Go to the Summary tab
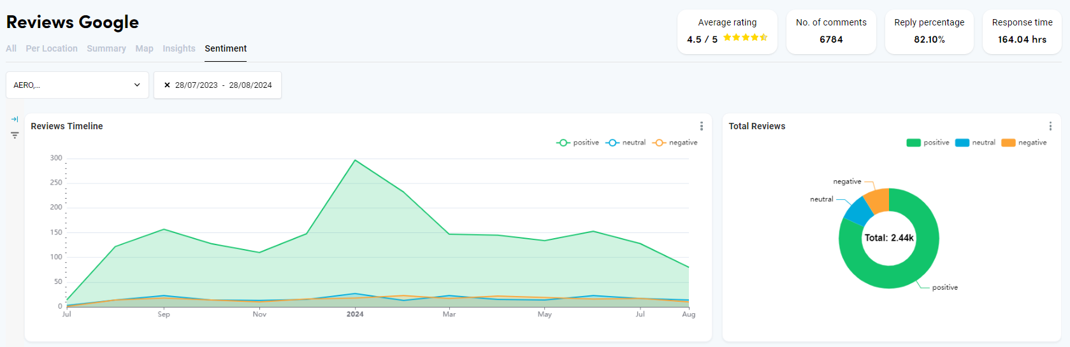Screen dimensions: 1070x347 [106, 48]
